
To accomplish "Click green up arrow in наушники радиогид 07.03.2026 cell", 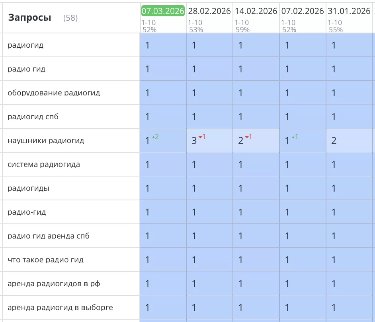I will point(154,137).
